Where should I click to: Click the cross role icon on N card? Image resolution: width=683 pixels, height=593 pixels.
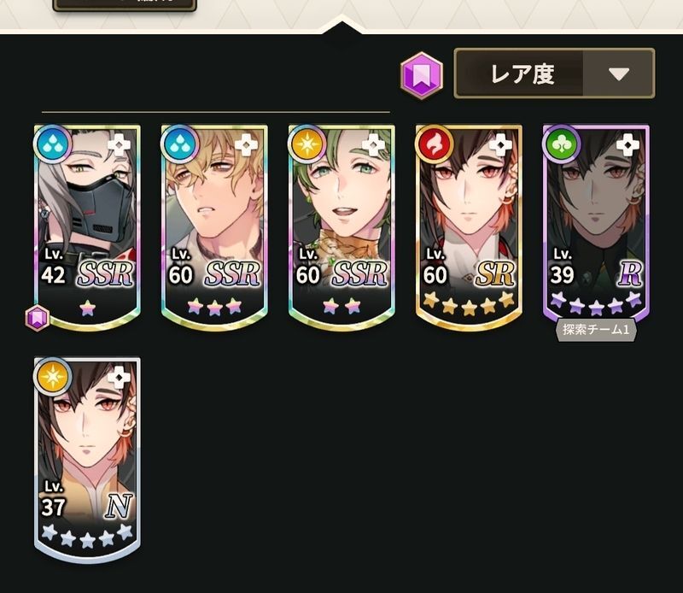[119, 377]
